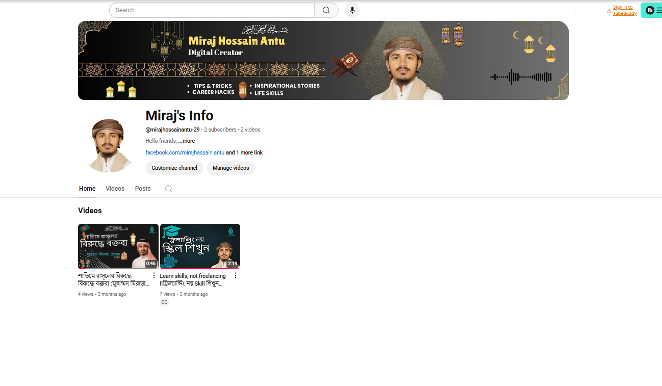Open the hamburger menu icon

659,10
